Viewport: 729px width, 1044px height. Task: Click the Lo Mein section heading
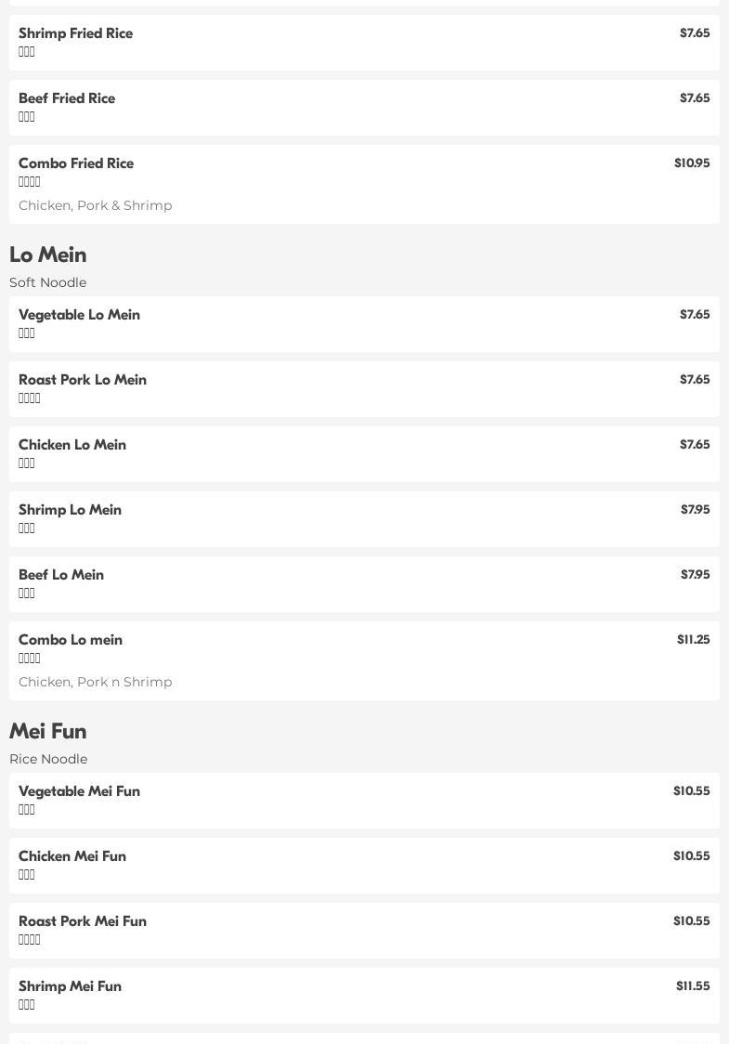(x=48, y=254)
